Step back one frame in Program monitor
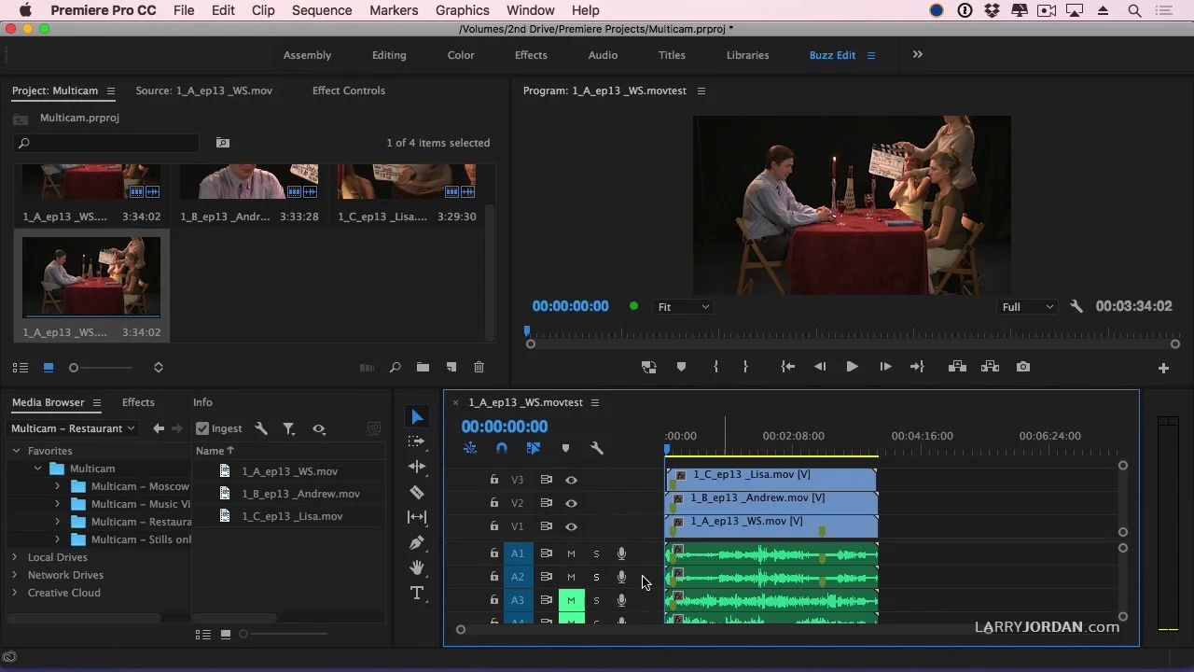 click(820, 367)
